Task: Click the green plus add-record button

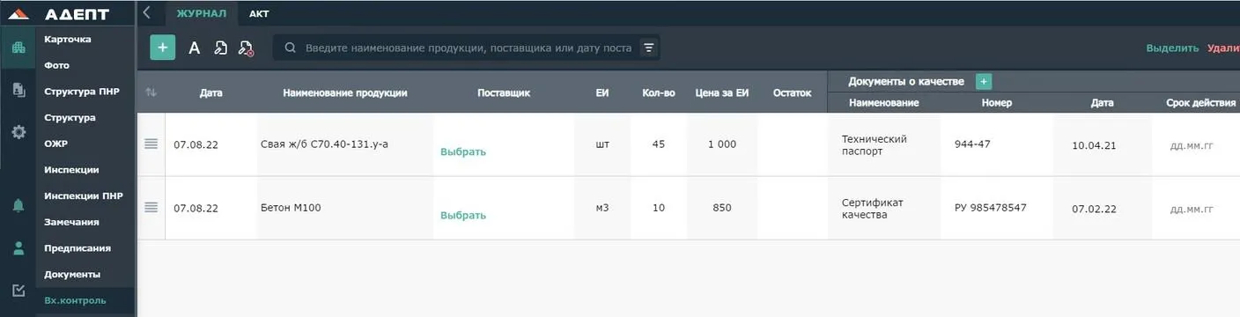Action: point(163,48)
